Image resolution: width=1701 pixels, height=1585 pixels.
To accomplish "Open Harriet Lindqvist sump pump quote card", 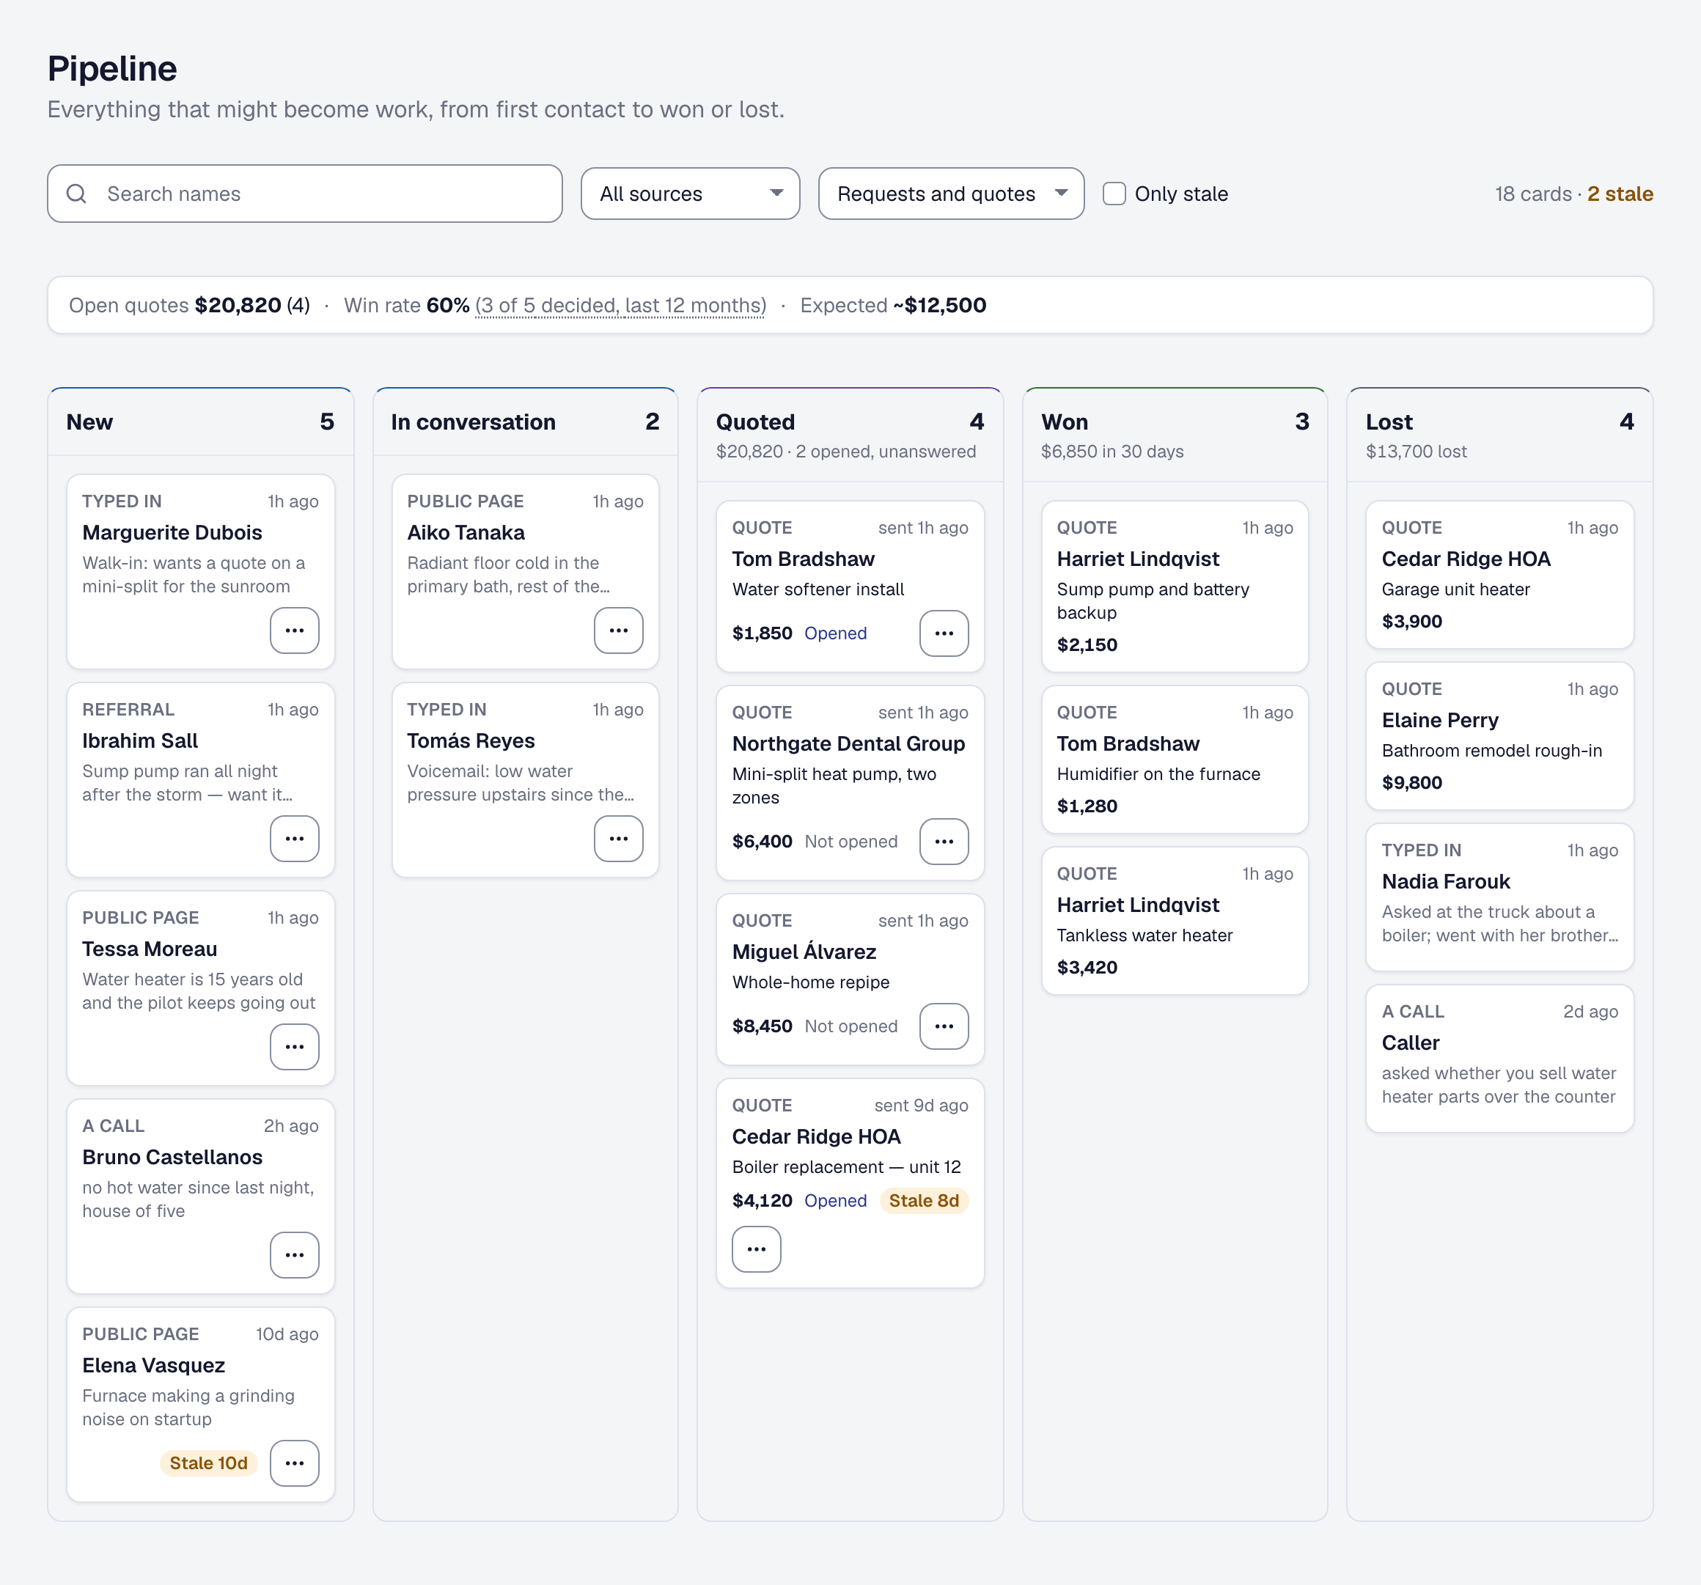I will pyautogui.click(x=1175, y=586).
